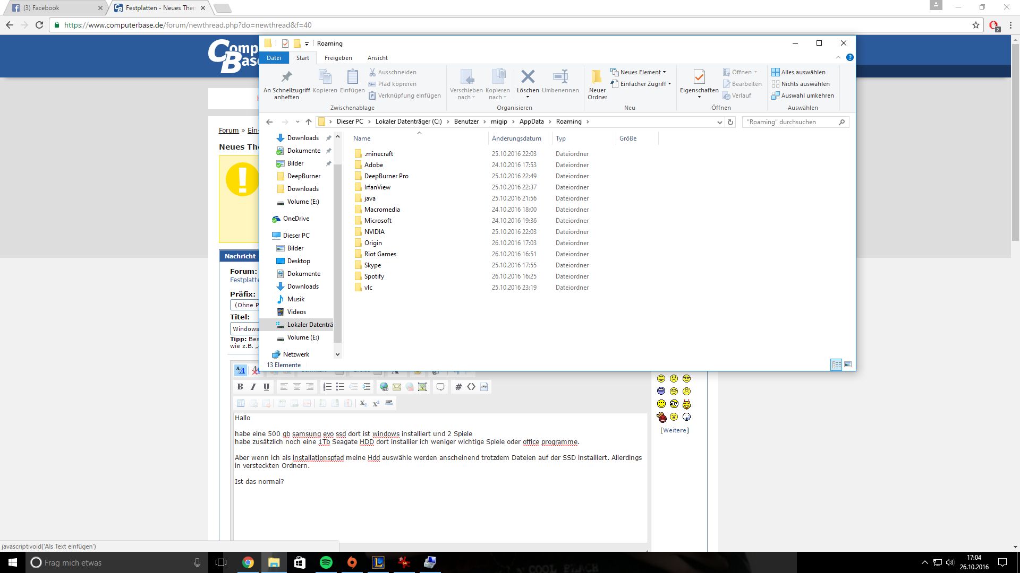Click 'Nichts auswählen' in the ribbon
Image resolution: width=1020 pixels, height=573 pixels.
click(801, 84)
